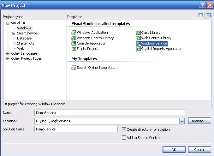Click the Cancel button
This screenshot has height=156, width=214.
coord(199,150)
